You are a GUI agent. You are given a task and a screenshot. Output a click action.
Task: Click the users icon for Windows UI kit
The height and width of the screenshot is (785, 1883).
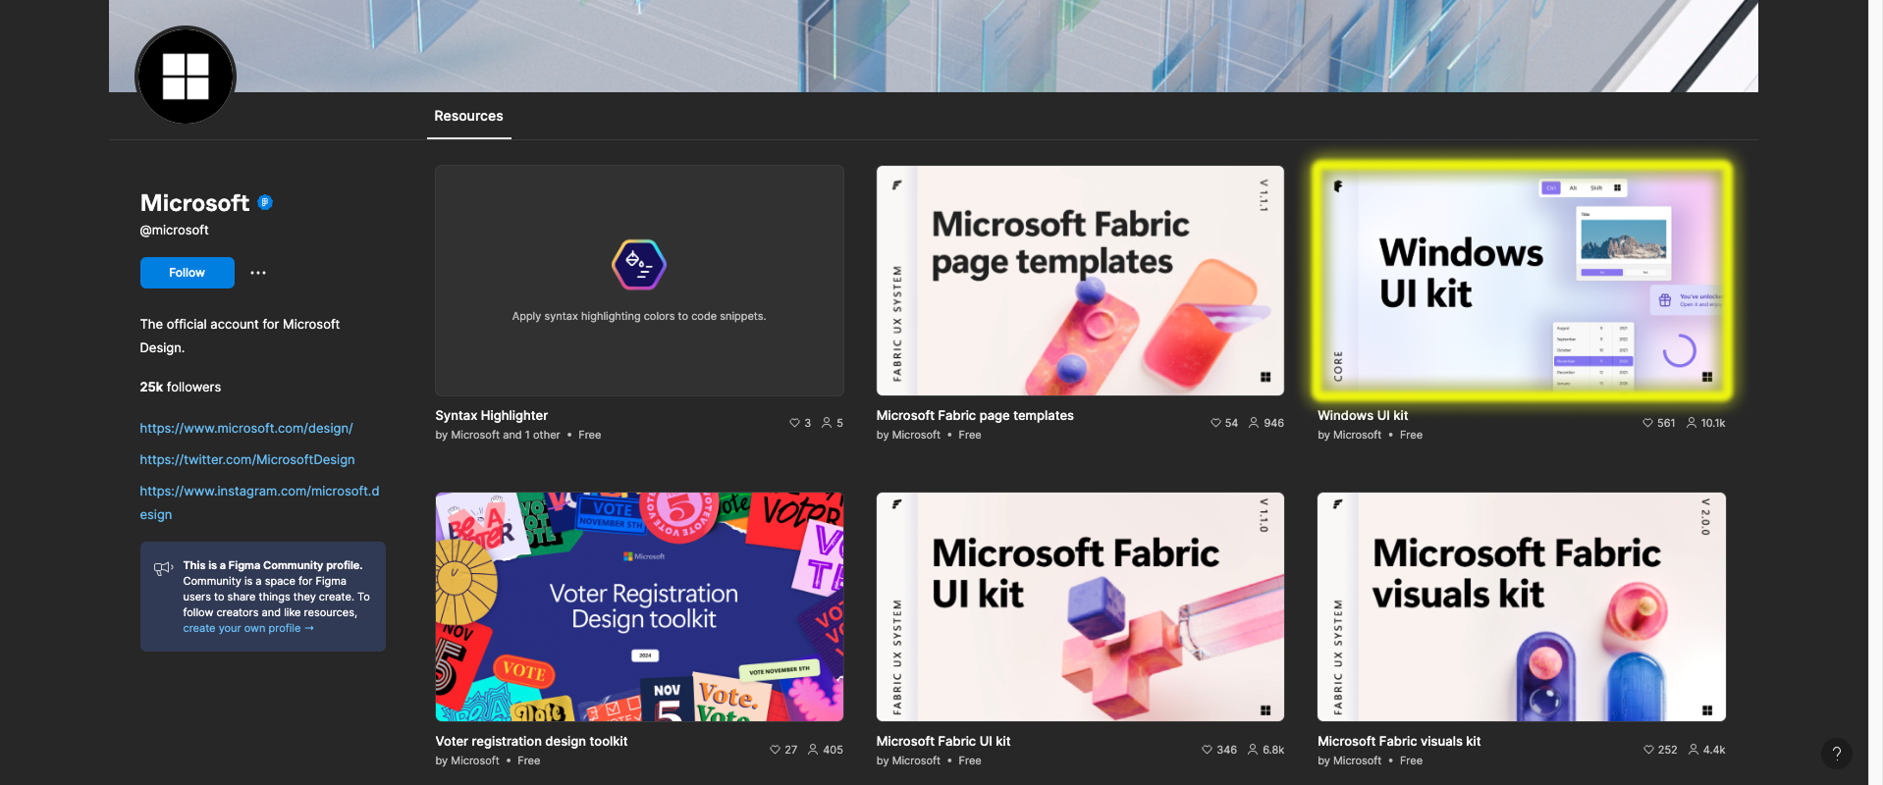(x=1692, y=423)
